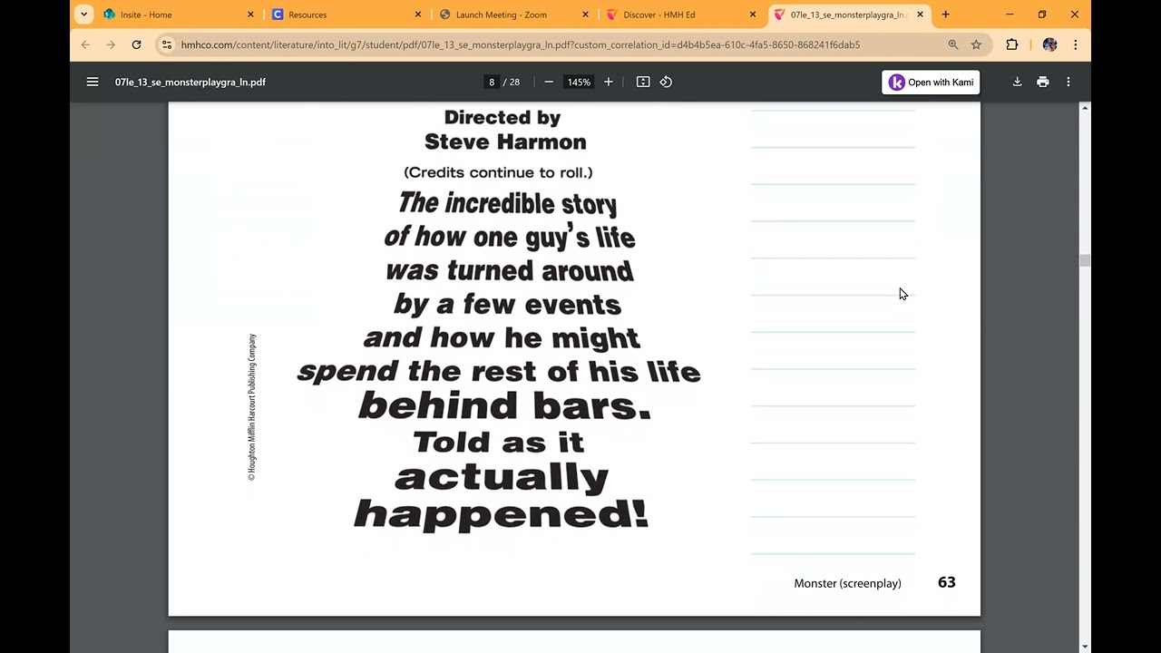Go back to the previous page
Image resolution: width=1161 pixels, height=653 pixels.
click(85, 44)
